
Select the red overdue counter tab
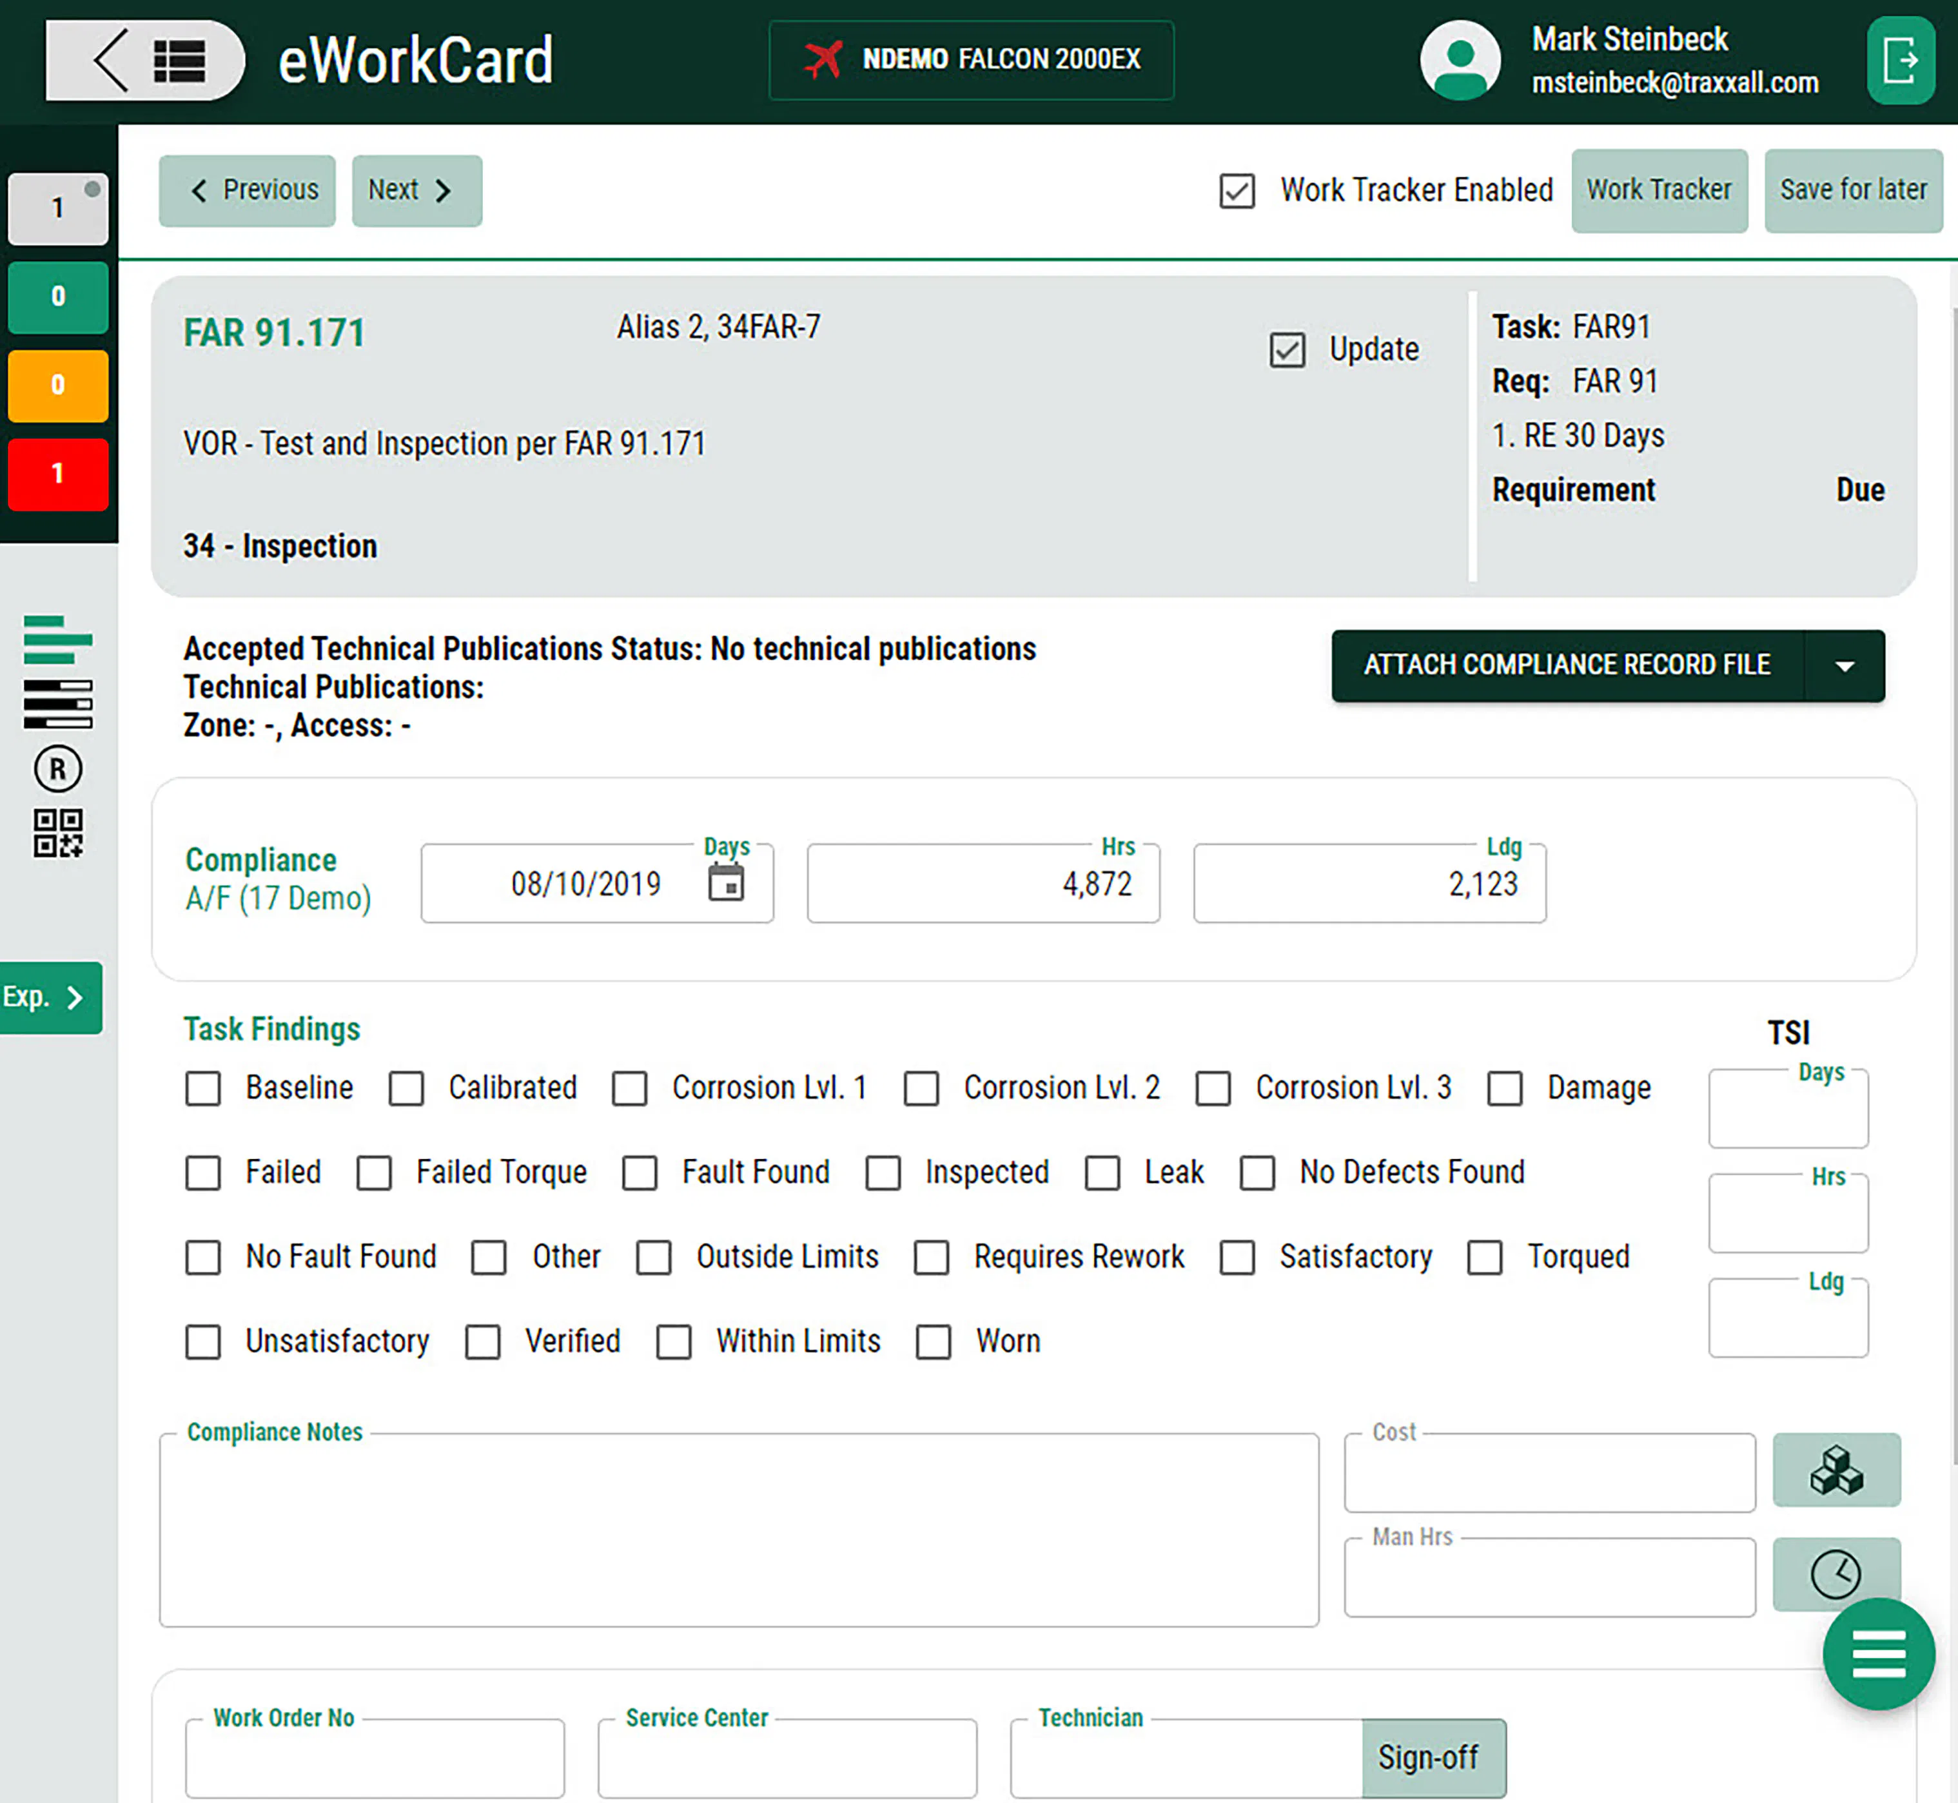pyautogui.click(x=57, y=474)
